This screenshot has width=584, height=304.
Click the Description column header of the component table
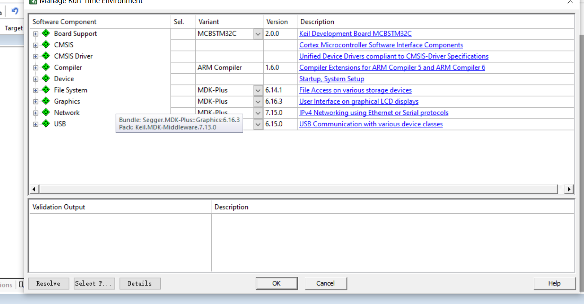point(436,22)
